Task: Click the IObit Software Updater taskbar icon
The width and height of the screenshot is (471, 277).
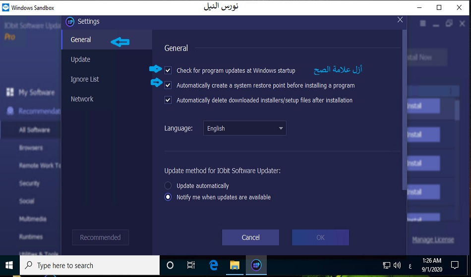Action: coord(256,266)
